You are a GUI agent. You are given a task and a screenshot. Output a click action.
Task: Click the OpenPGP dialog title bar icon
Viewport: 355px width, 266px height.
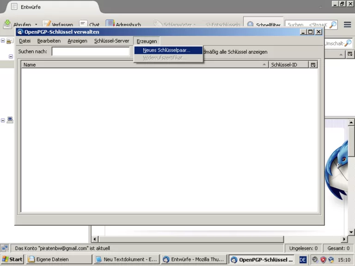point(20,32)
